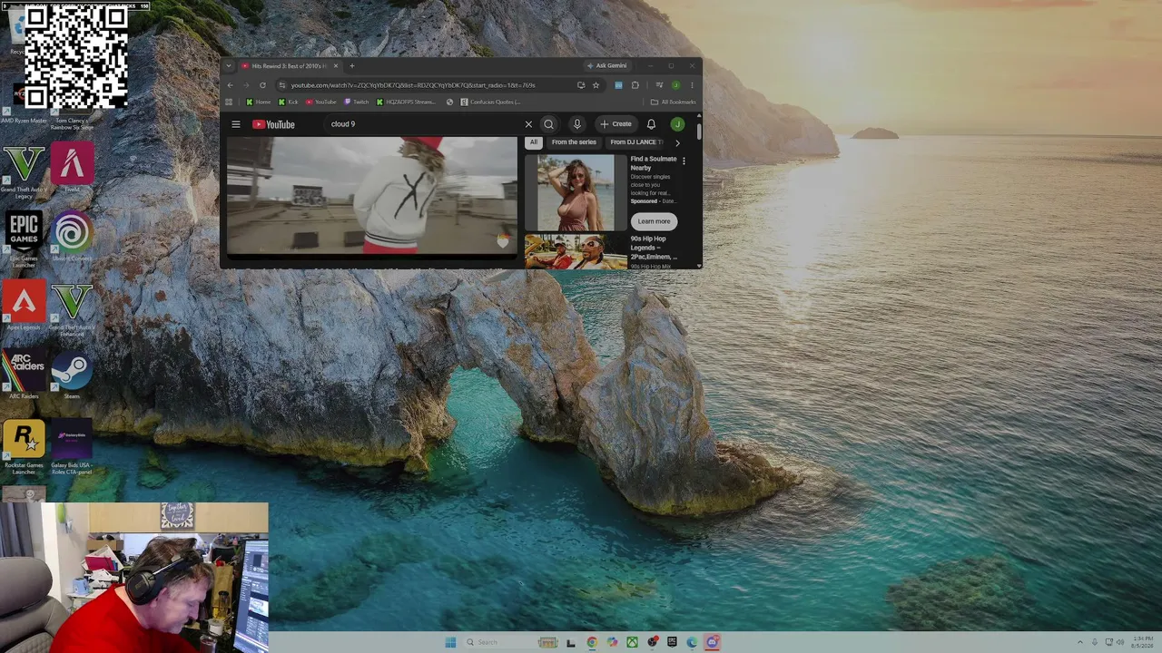
Task: Open the Windows Start menu
Action: point(450,642)
